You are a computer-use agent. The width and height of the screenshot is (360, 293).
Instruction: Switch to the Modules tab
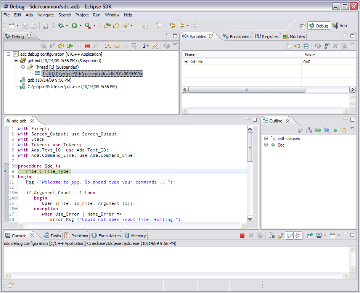pyautogui.click(x=294, y=37)
